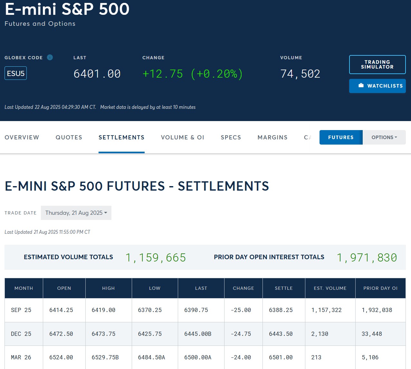411x369 pixels.
Task: Click MAR 26 low price 6484.50A
Action: click(x=151, y=357)
